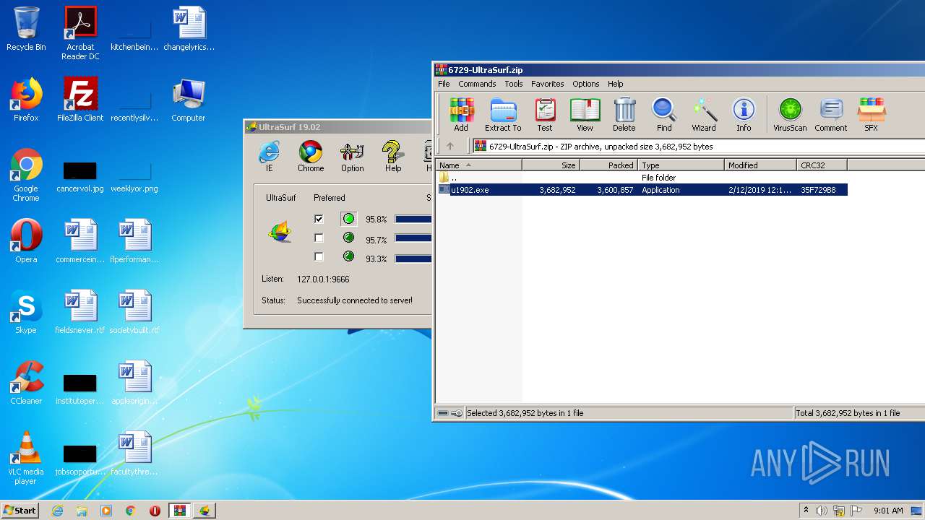The height and width of the screenshot is (520, 925).
Task: Check the preferred 93.3% server checkbox
Action: 319,256
